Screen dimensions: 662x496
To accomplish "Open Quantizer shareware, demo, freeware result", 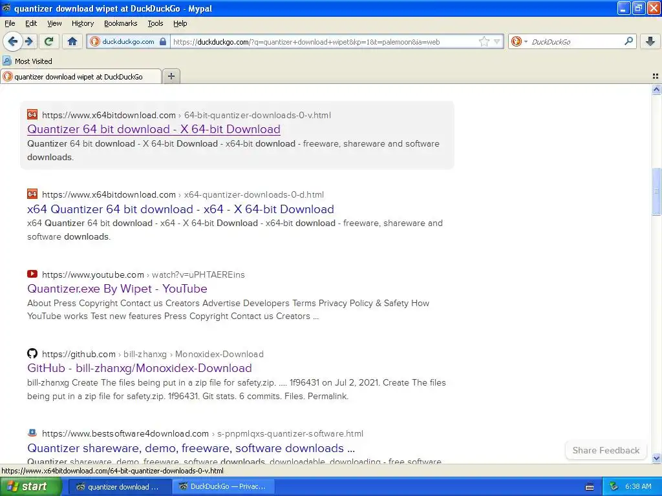I will [191, 448].
